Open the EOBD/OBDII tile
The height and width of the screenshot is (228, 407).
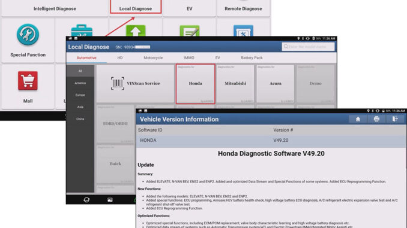tap(115, 124)
